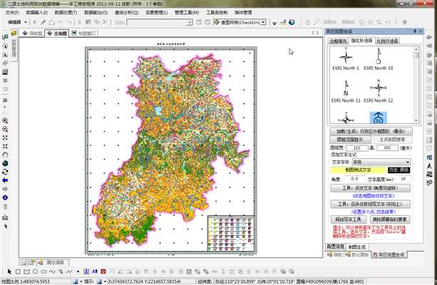437x285 pixels.
Task: Click the yellow 制图测试文字 preview box
Action: click(359, 170)
